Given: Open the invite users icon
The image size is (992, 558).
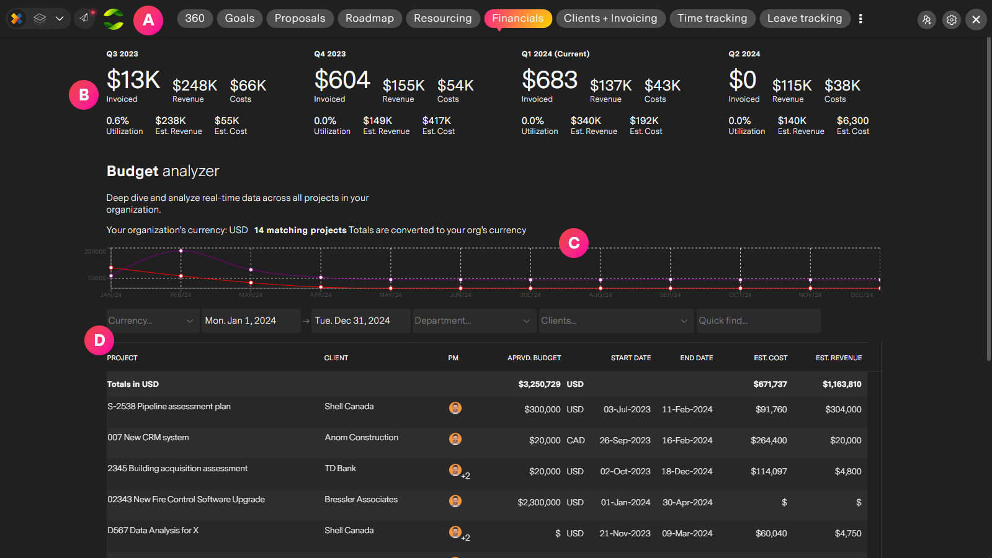Looking at the screenshot, I should pyautogui.click(x=927, y=20).
